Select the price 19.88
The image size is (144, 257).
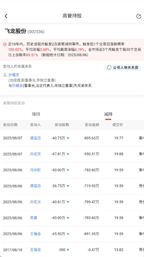click(x=119, y=154)
